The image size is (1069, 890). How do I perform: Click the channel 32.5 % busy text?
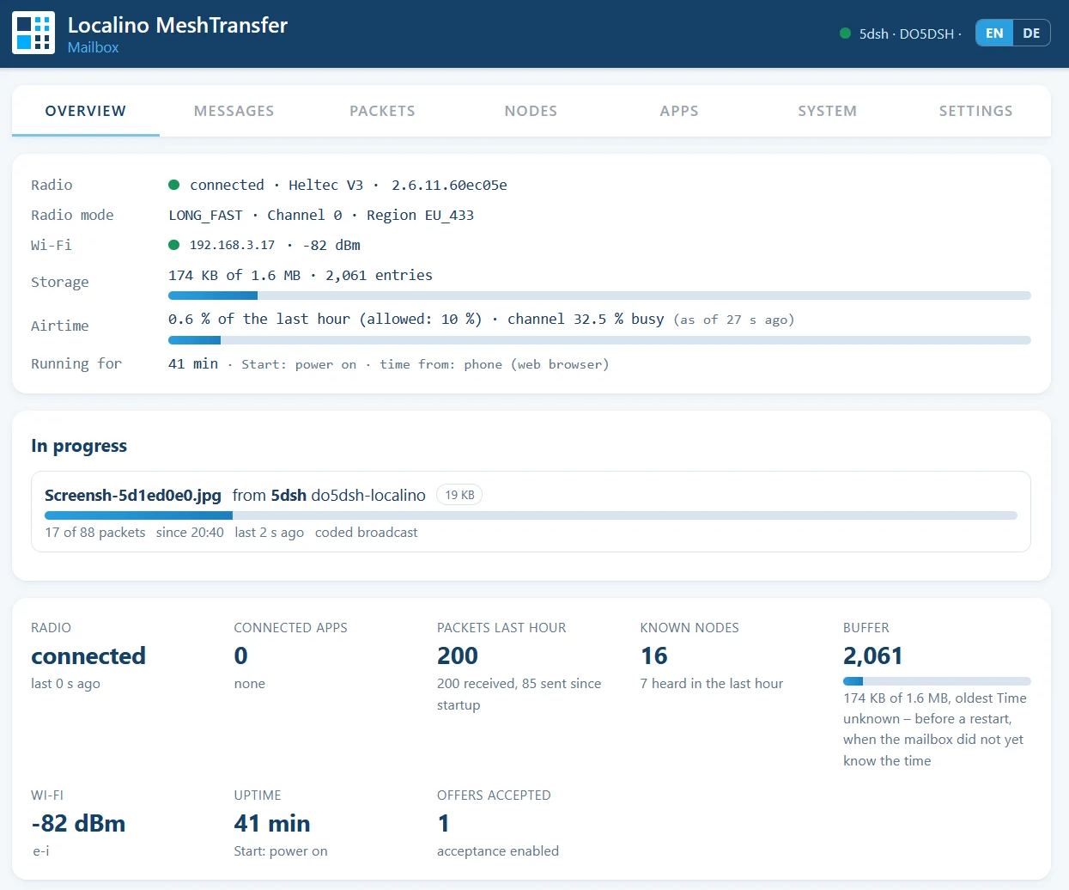(x=586, y=319)
